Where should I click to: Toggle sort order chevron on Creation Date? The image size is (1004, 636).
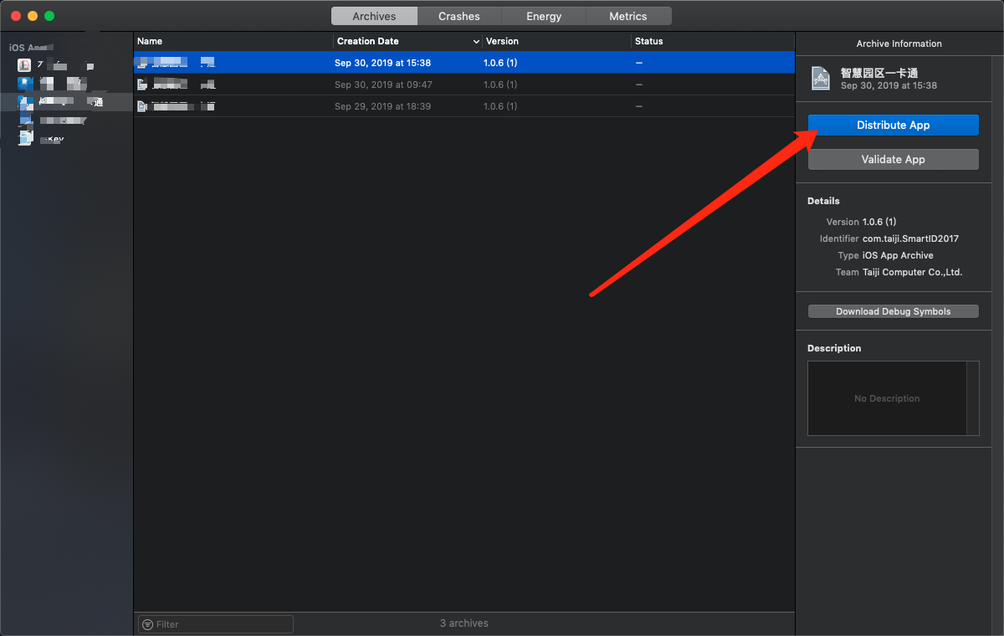pyautogui.click(x=476, y=42)
